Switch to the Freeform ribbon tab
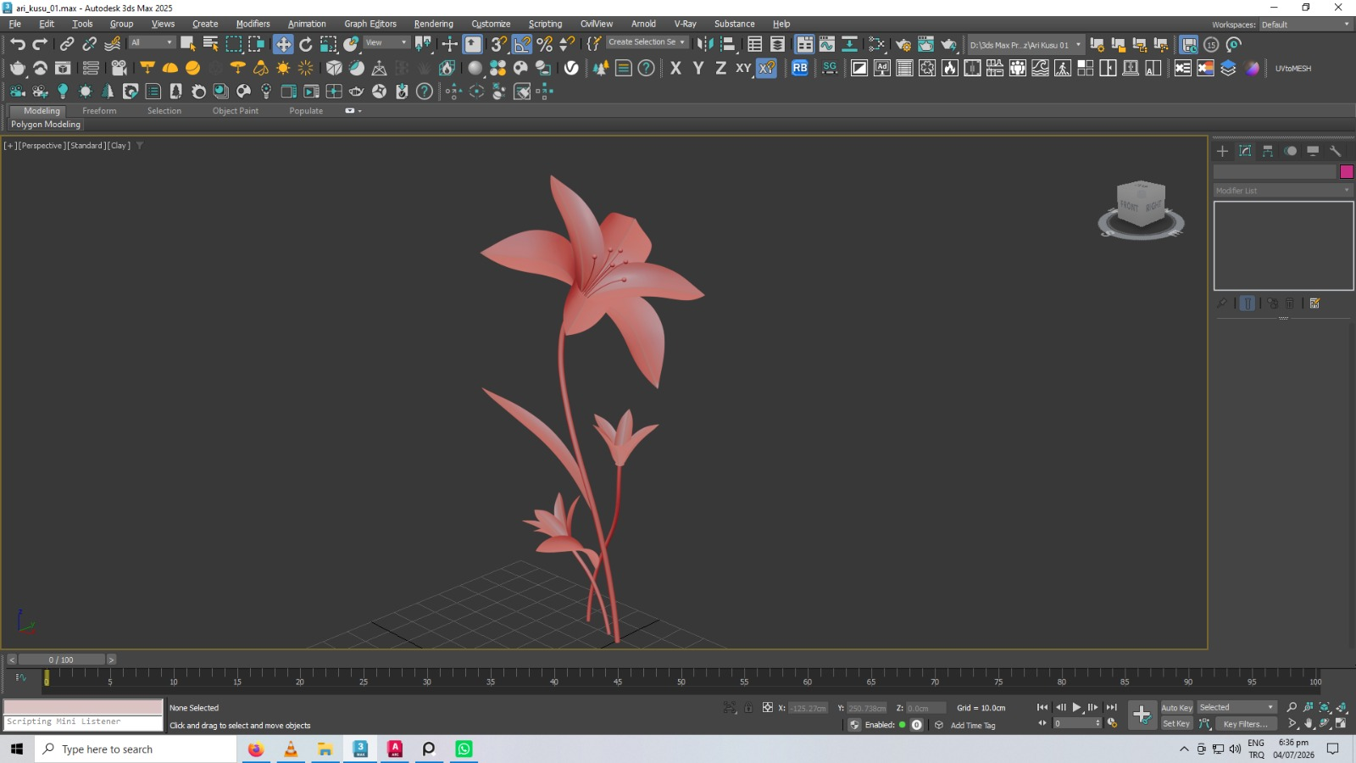Viewport: 1356px width, 763px height. coord(99,111)
